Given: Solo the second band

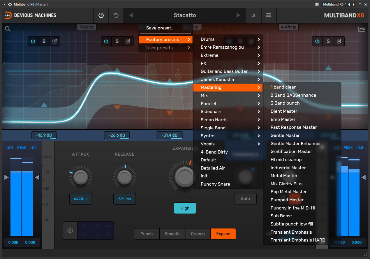Looking at the screenshot, I should pos(117,41).
